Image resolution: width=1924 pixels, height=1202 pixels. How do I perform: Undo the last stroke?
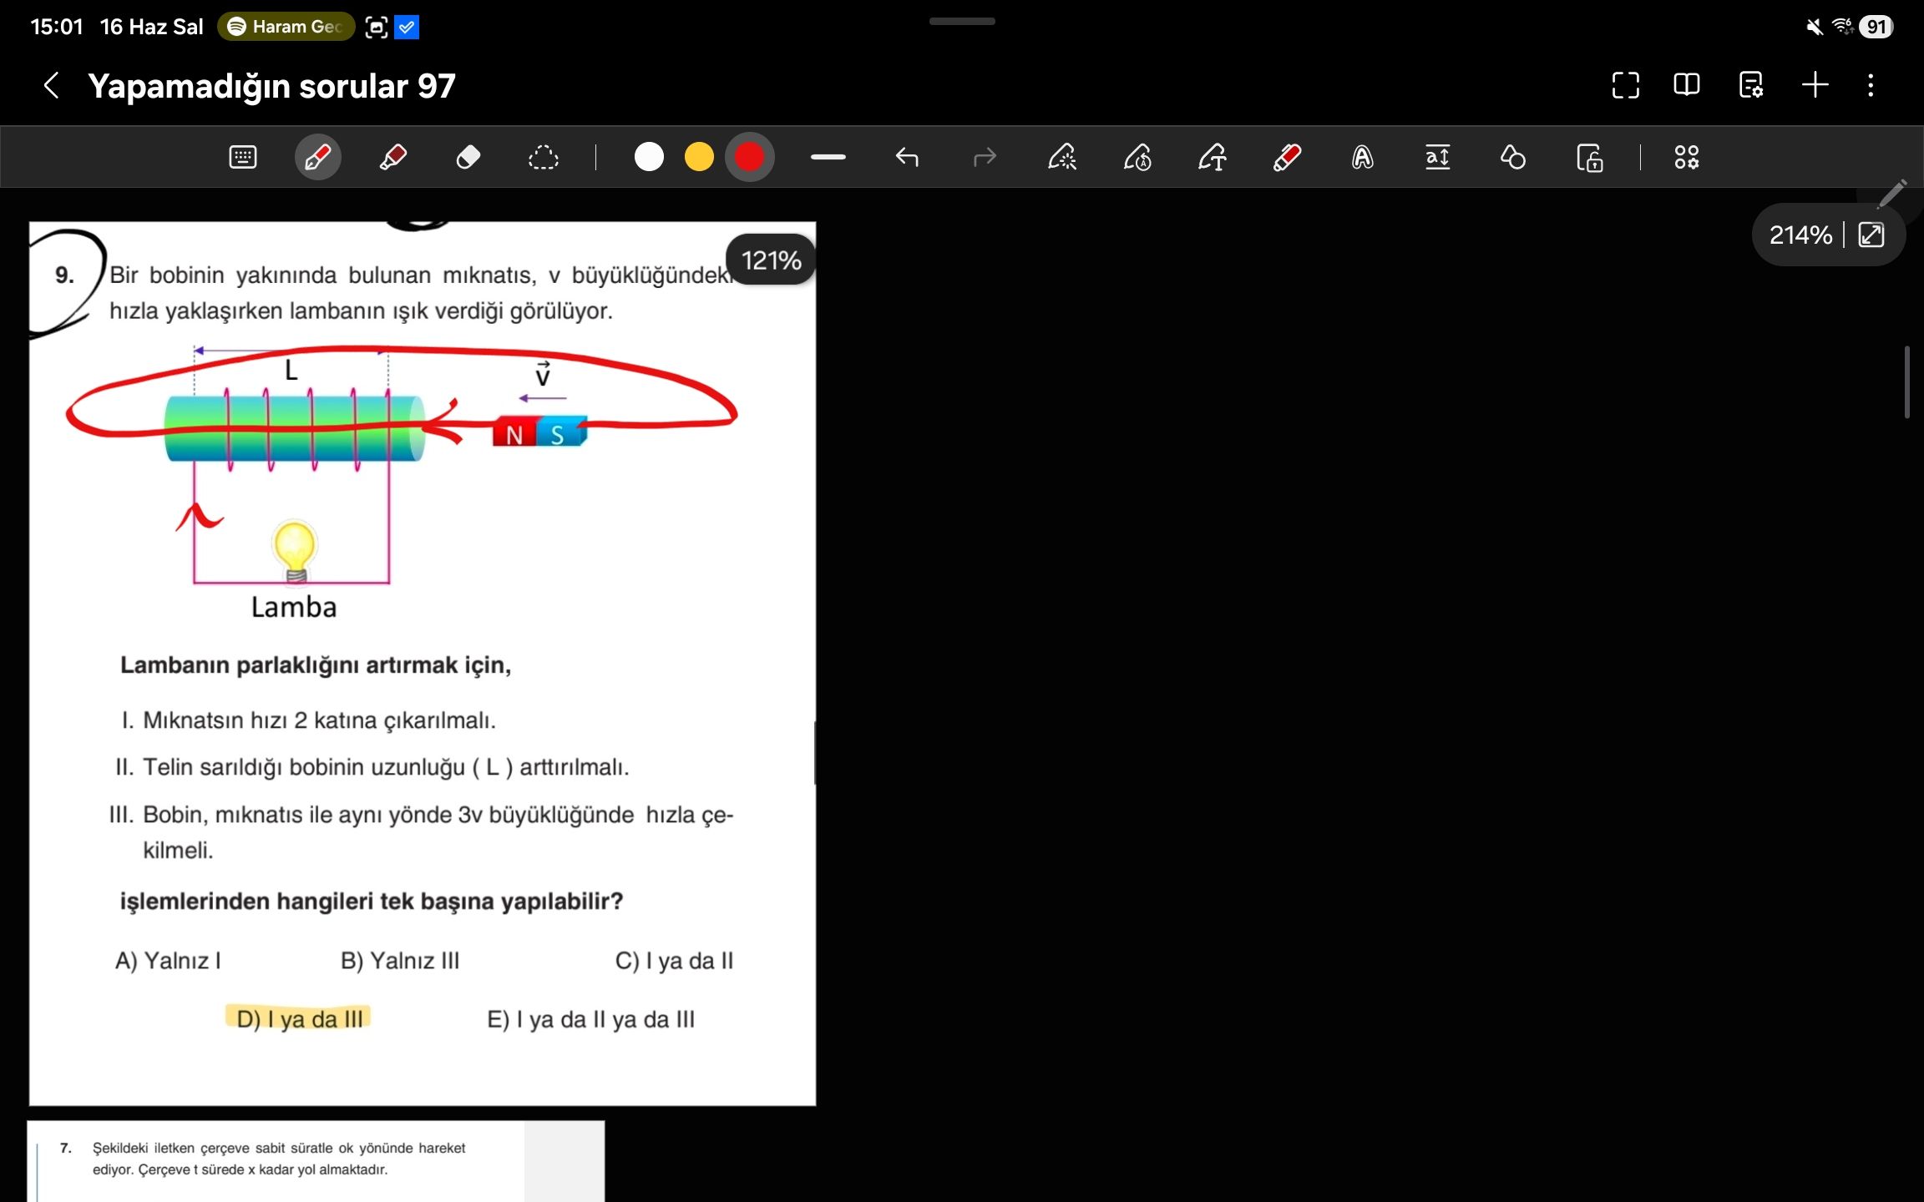tap(907, 157)
